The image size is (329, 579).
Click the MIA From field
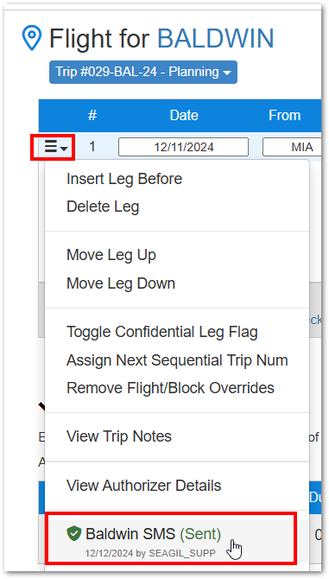coord(291,147)
